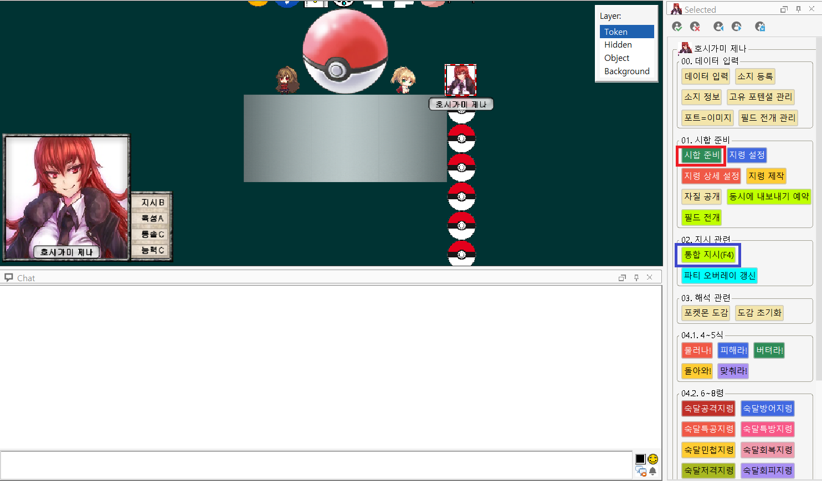The width and height of the screenshot is (822, 481).
Task: Toggle the chat notification bell
Action: [653, 471]
